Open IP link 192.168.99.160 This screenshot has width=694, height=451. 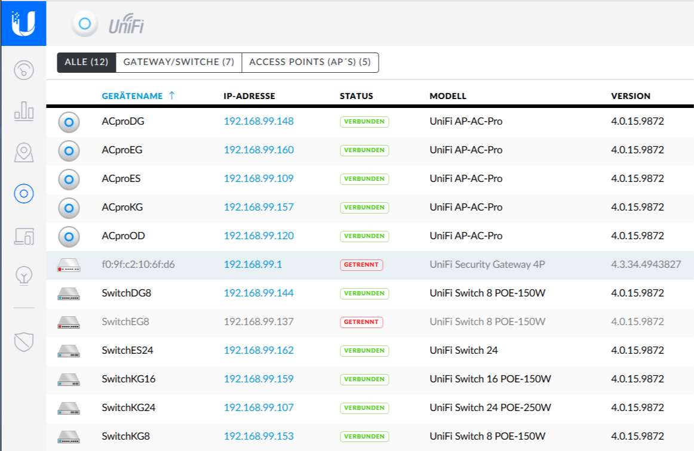point(259,150)
